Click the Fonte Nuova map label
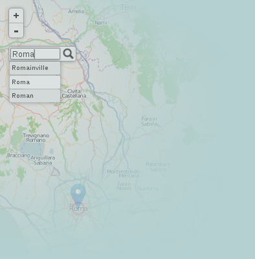 (124, 186)
